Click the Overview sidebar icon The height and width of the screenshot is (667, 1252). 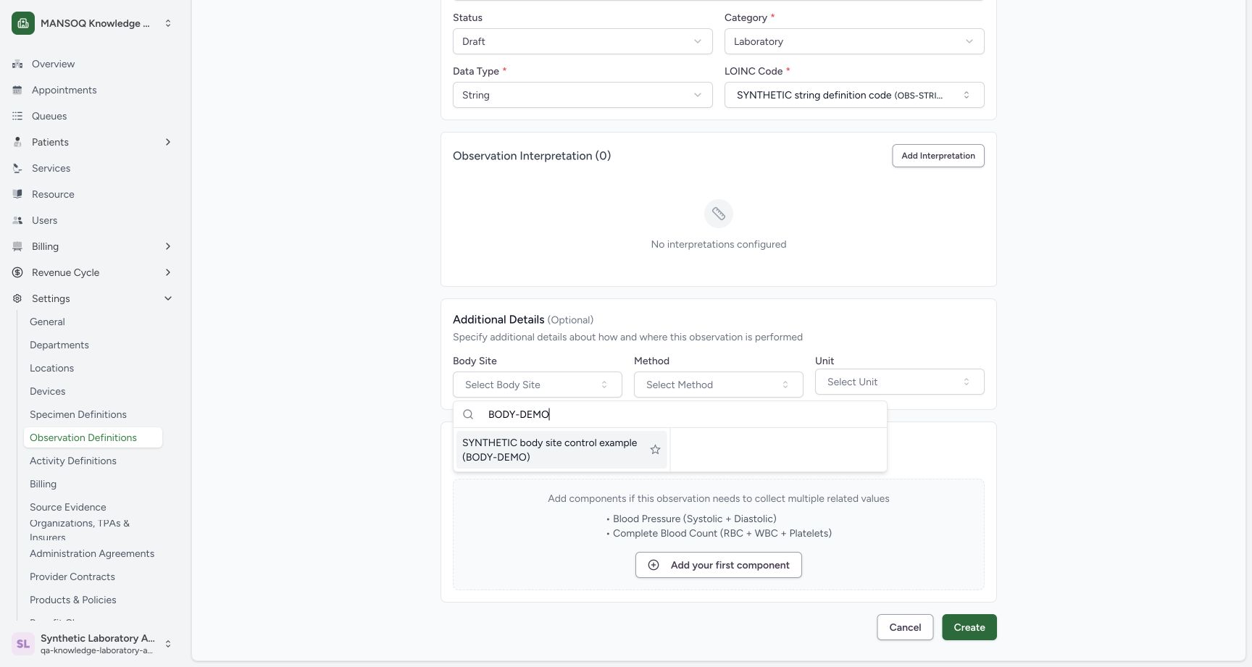17,64
